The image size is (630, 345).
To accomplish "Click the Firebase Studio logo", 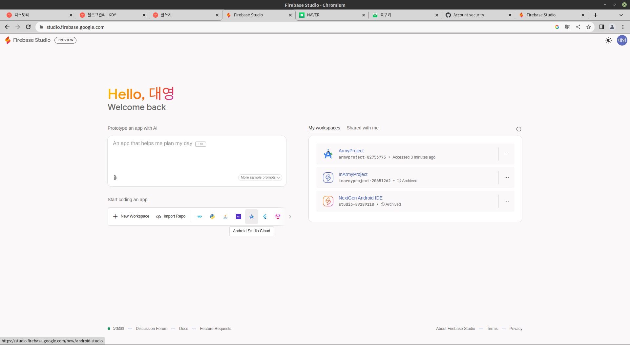I will [28, 40].
